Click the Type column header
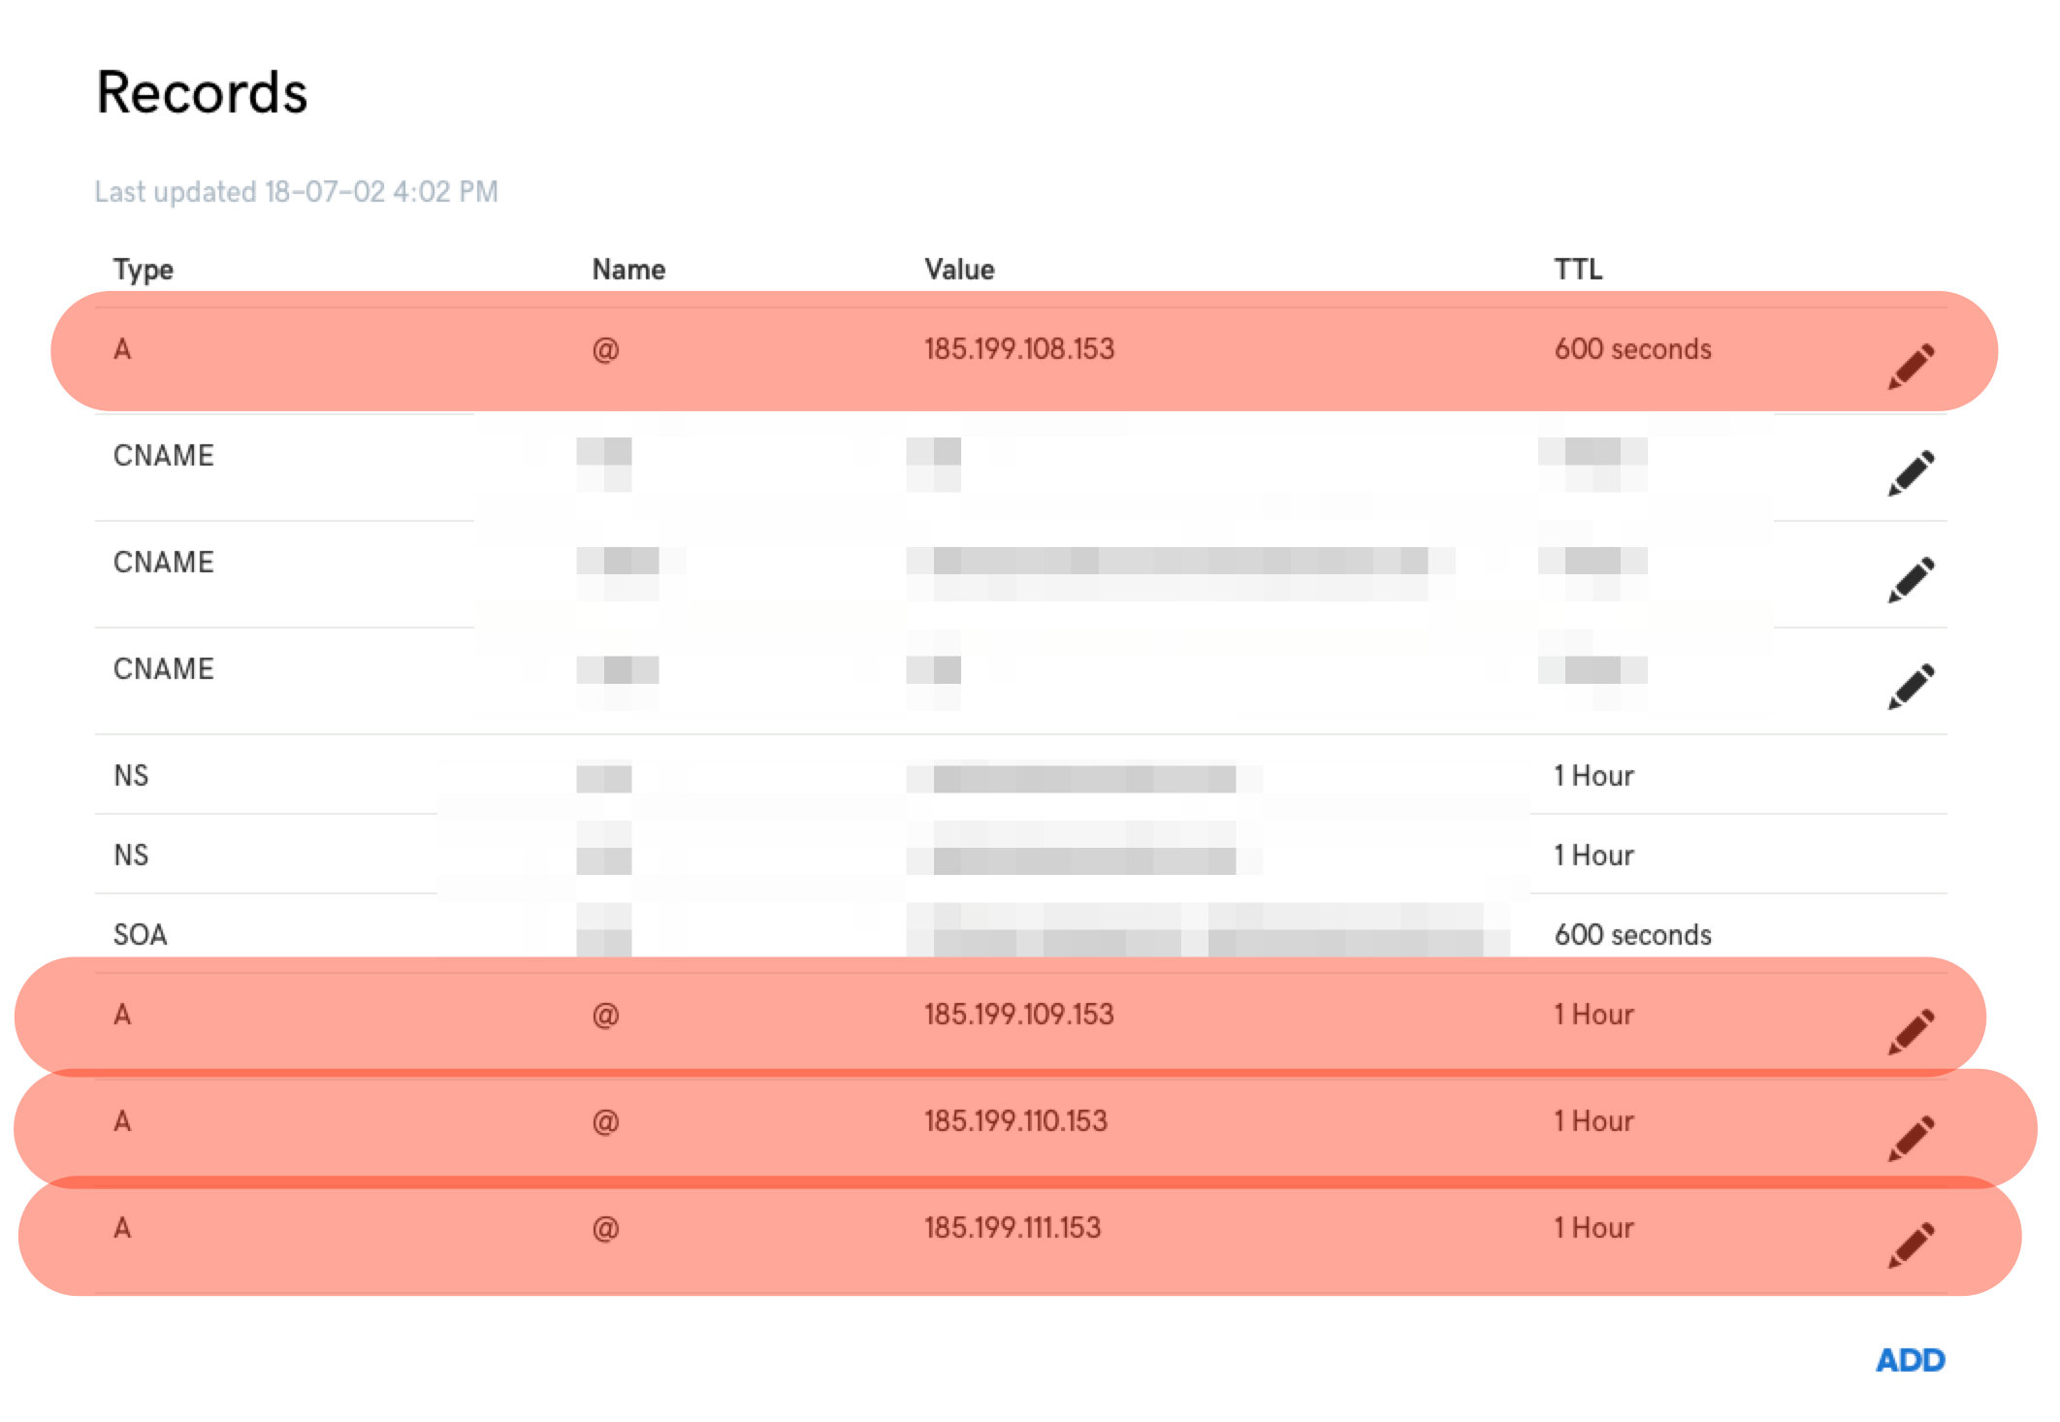 point(144,269)
